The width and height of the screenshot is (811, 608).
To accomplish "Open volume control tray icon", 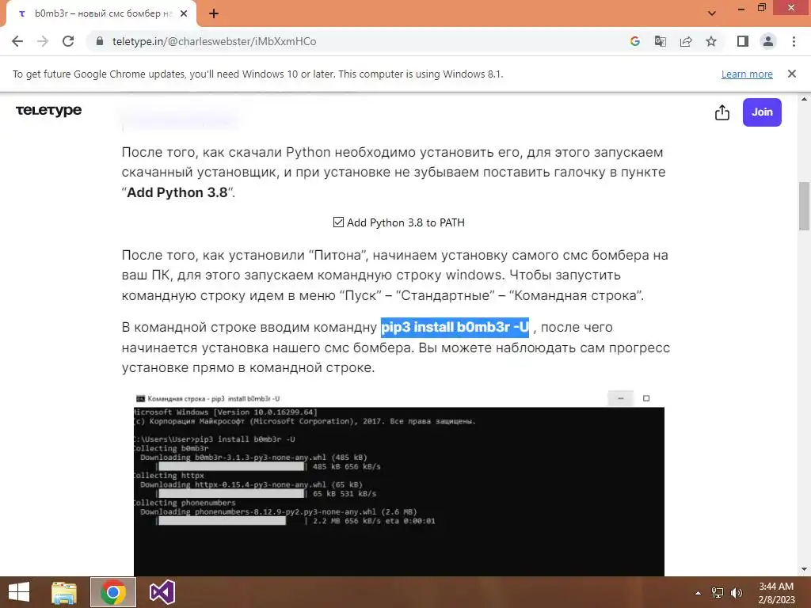I will (737, 593).
